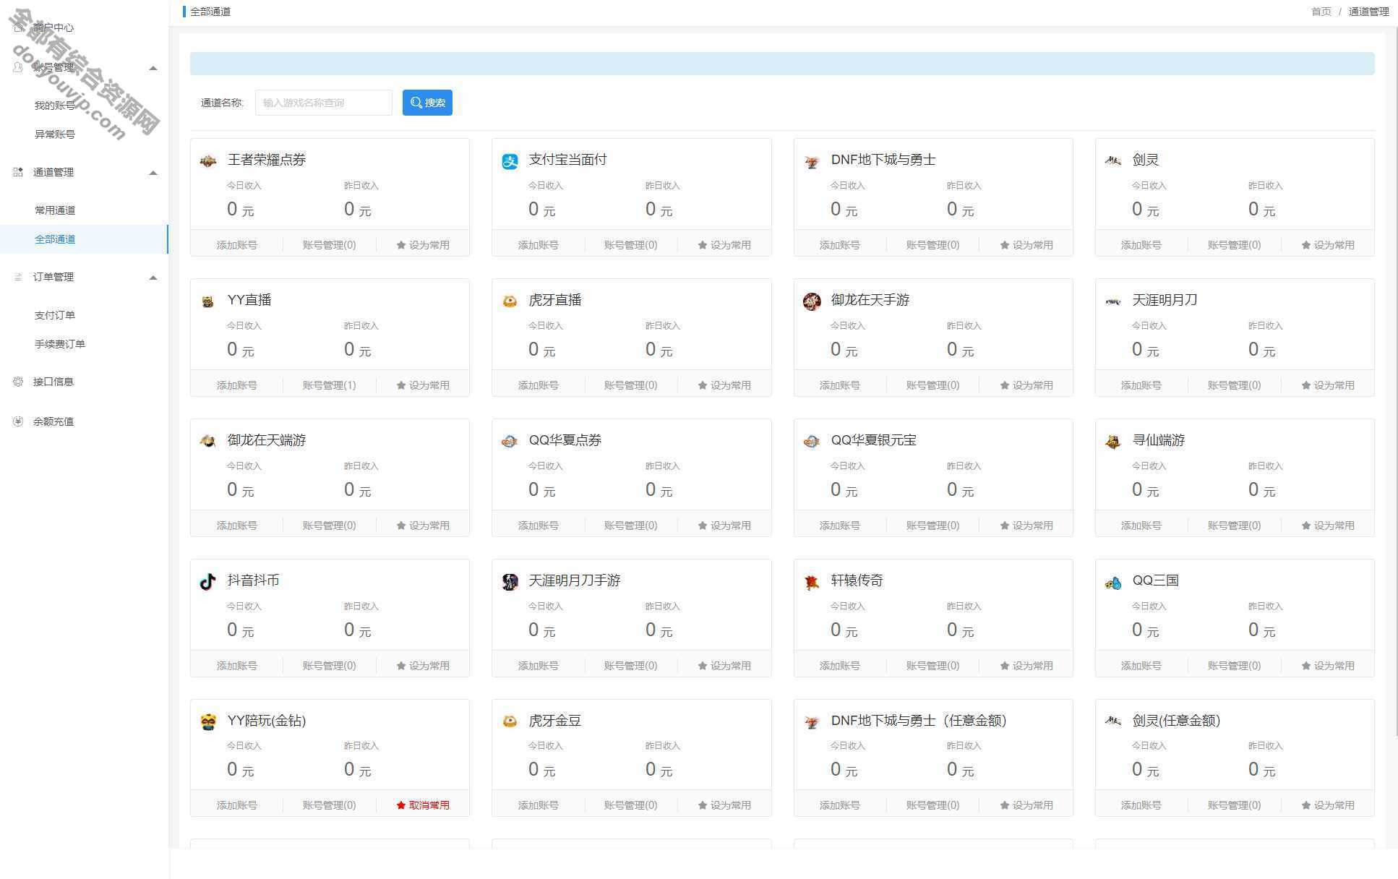Click the DNF地下城与勇士（任意金额）channel icon
Image resolution: width=1398 pixels, height=879 pixels.
click(812, 721)
